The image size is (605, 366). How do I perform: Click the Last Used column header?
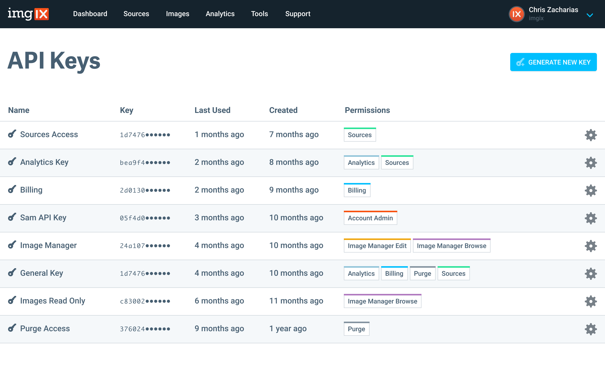point(213,110)
